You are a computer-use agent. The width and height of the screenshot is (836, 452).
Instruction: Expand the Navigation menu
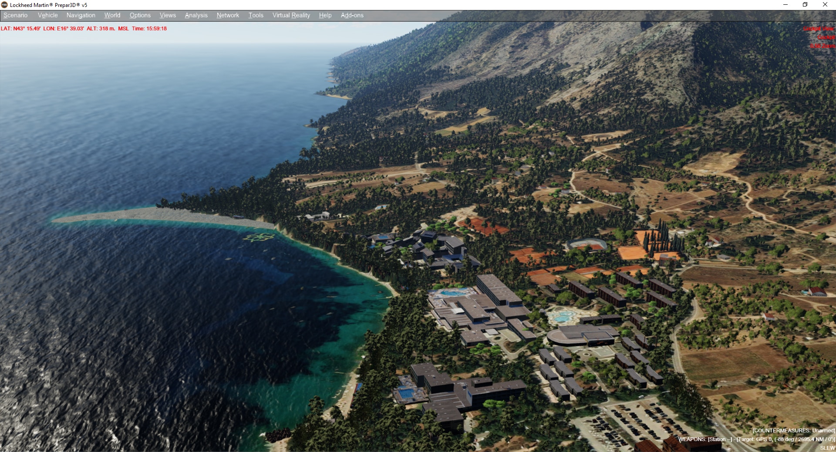(81, 15)
